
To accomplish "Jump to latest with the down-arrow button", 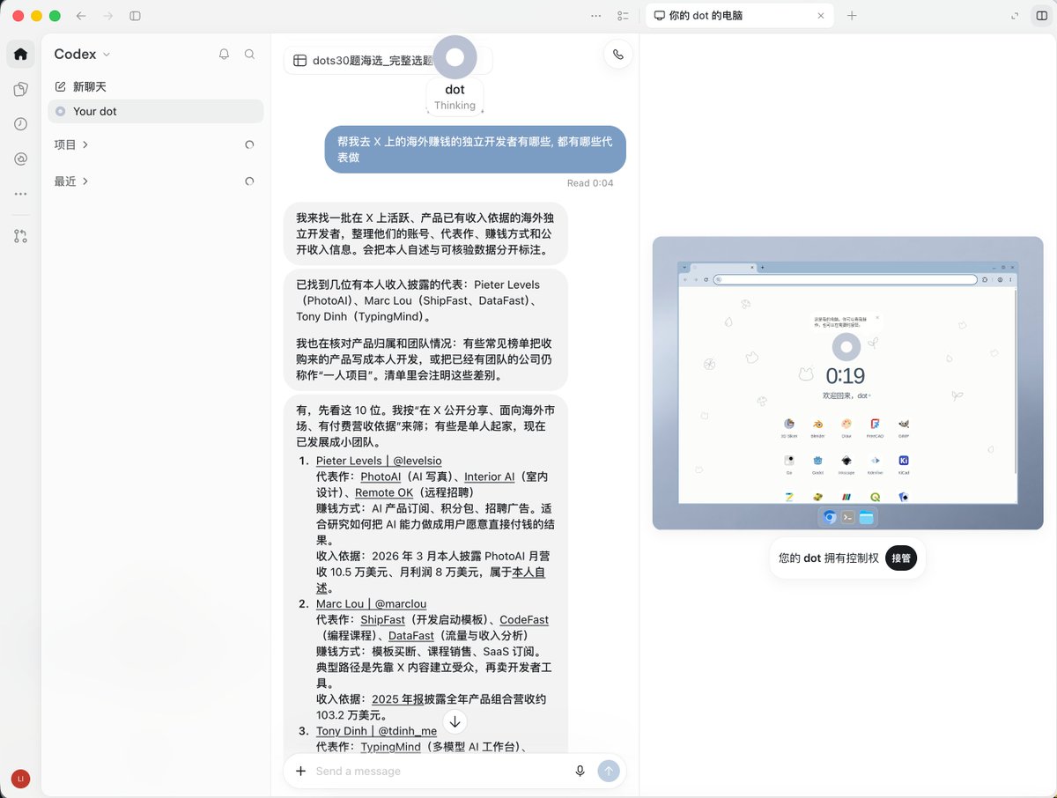I will [x=455, y=722].
